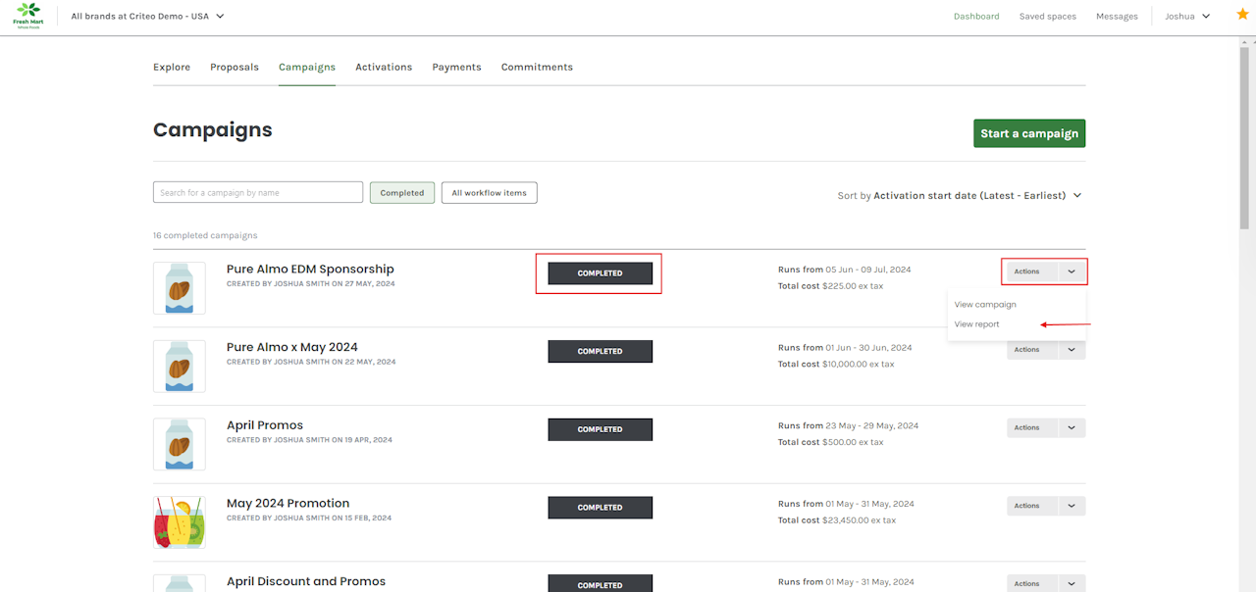
Task: Click COMPLETED status of May 2024 Promotion
Action: point(600,508)
